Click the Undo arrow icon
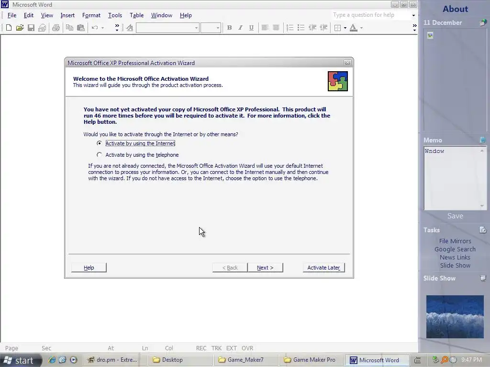The image size is (490, 367). [x=95, y=28]
